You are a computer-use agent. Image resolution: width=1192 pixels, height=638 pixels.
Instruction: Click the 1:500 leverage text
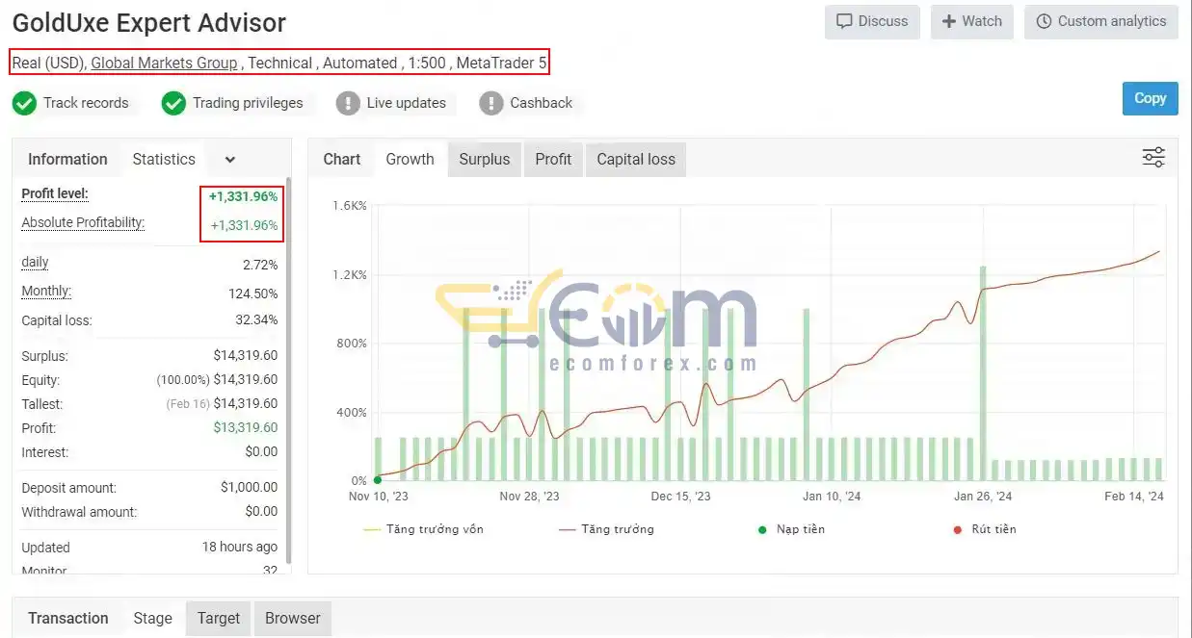(x=427, y=64)
